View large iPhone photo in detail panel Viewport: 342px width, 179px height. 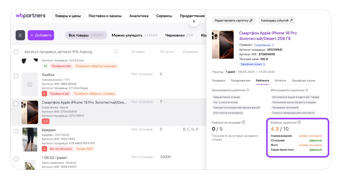pyautogui.click(x=223, y=45)
